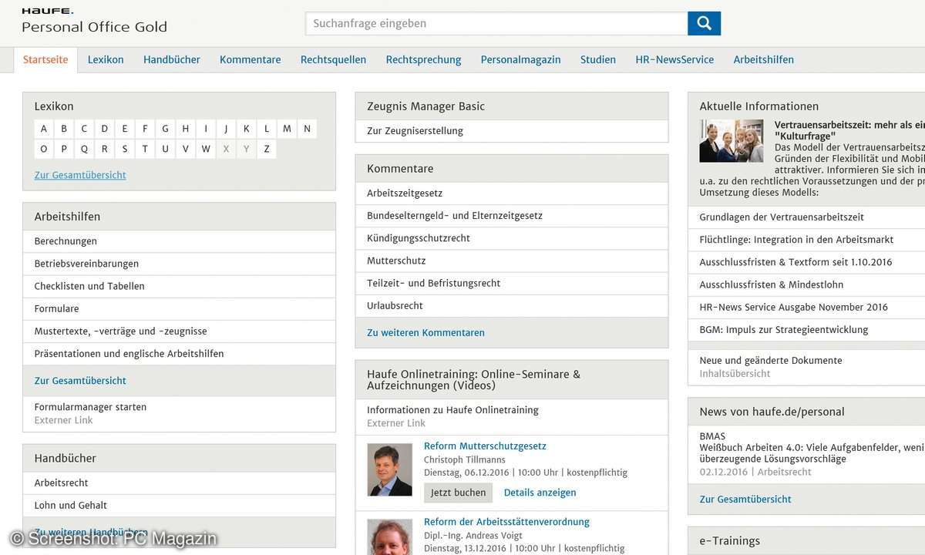925x555 pixels.
Task: Choose letter S in the Lexikon grid
Action: coord(124,149)
